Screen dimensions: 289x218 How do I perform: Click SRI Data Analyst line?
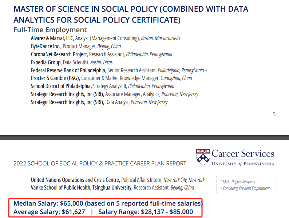coord(99,102)
